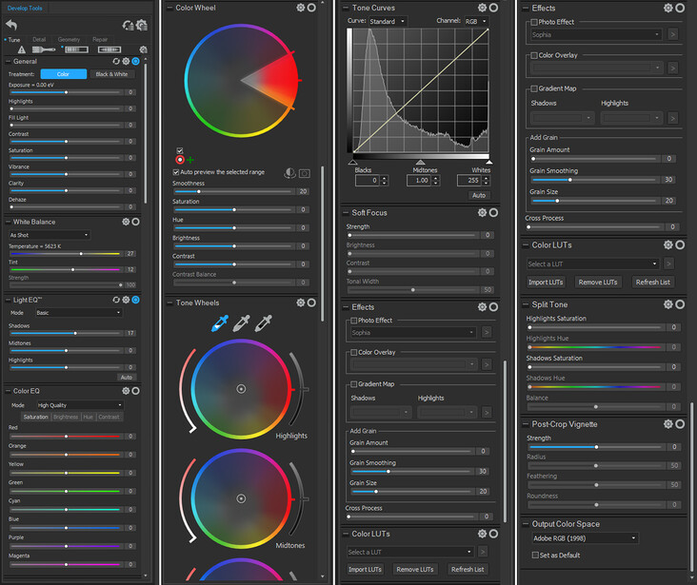This screenshot has width=697, height=585.
Task: Click the circular reset icon in Light EQ header
Action: [x=116, y=300]
